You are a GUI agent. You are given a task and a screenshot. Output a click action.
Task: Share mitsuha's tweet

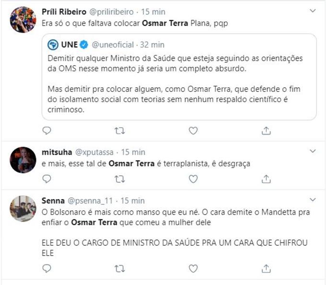pos(267,179)
